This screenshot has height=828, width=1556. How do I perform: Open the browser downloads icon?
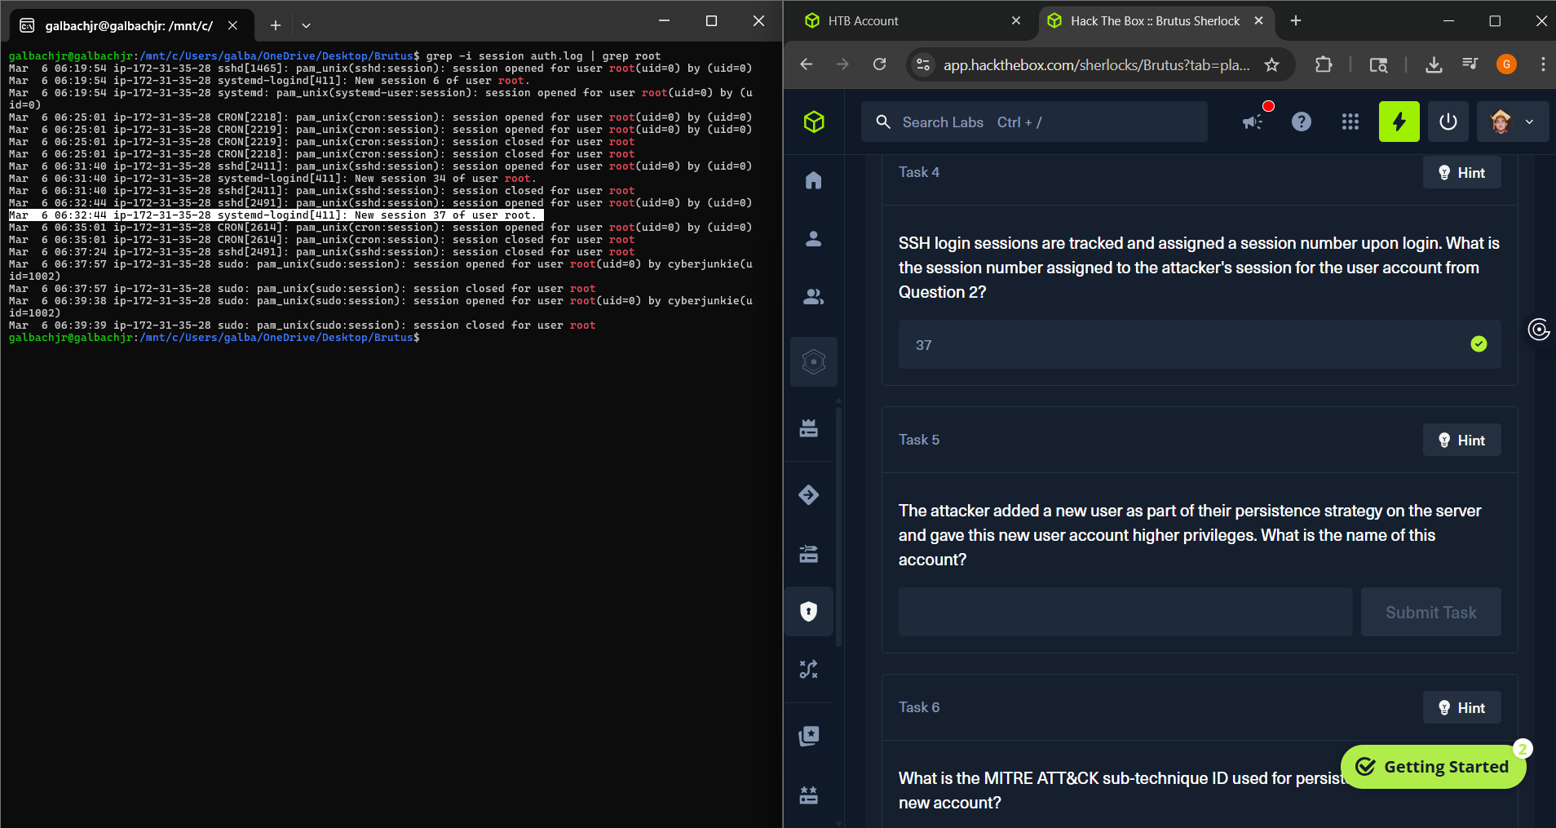pos(1434,64)
